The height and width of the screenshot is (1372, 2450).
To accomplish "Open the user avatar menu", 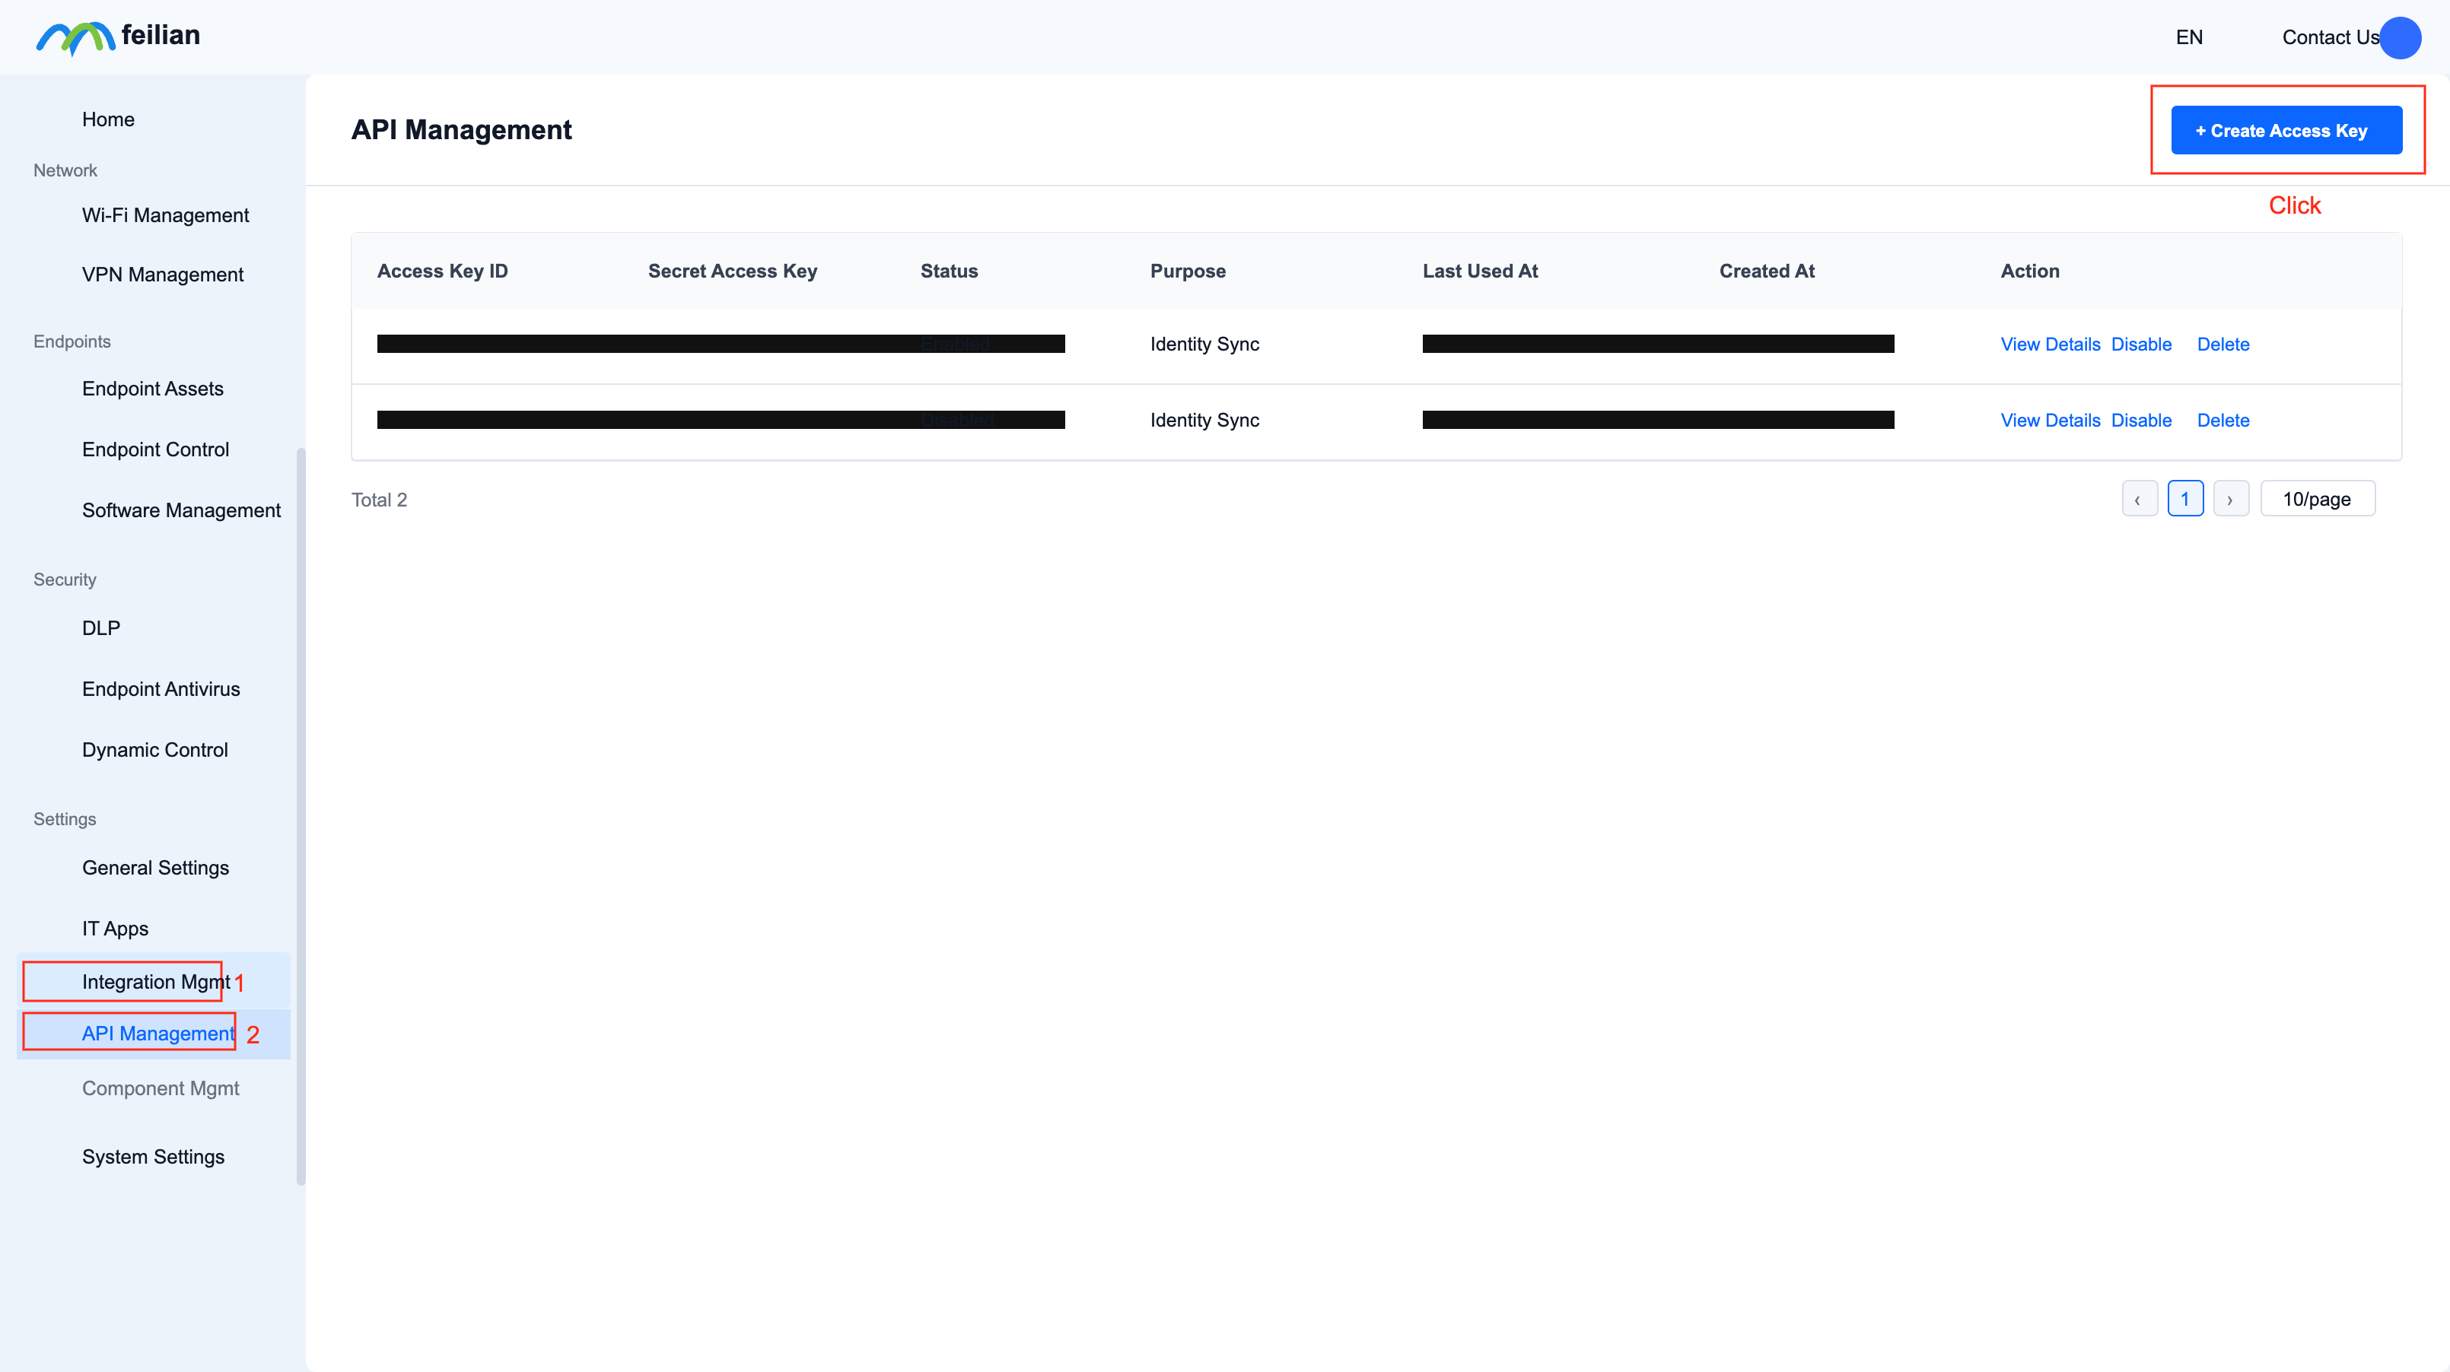I will pos(2400,38).
